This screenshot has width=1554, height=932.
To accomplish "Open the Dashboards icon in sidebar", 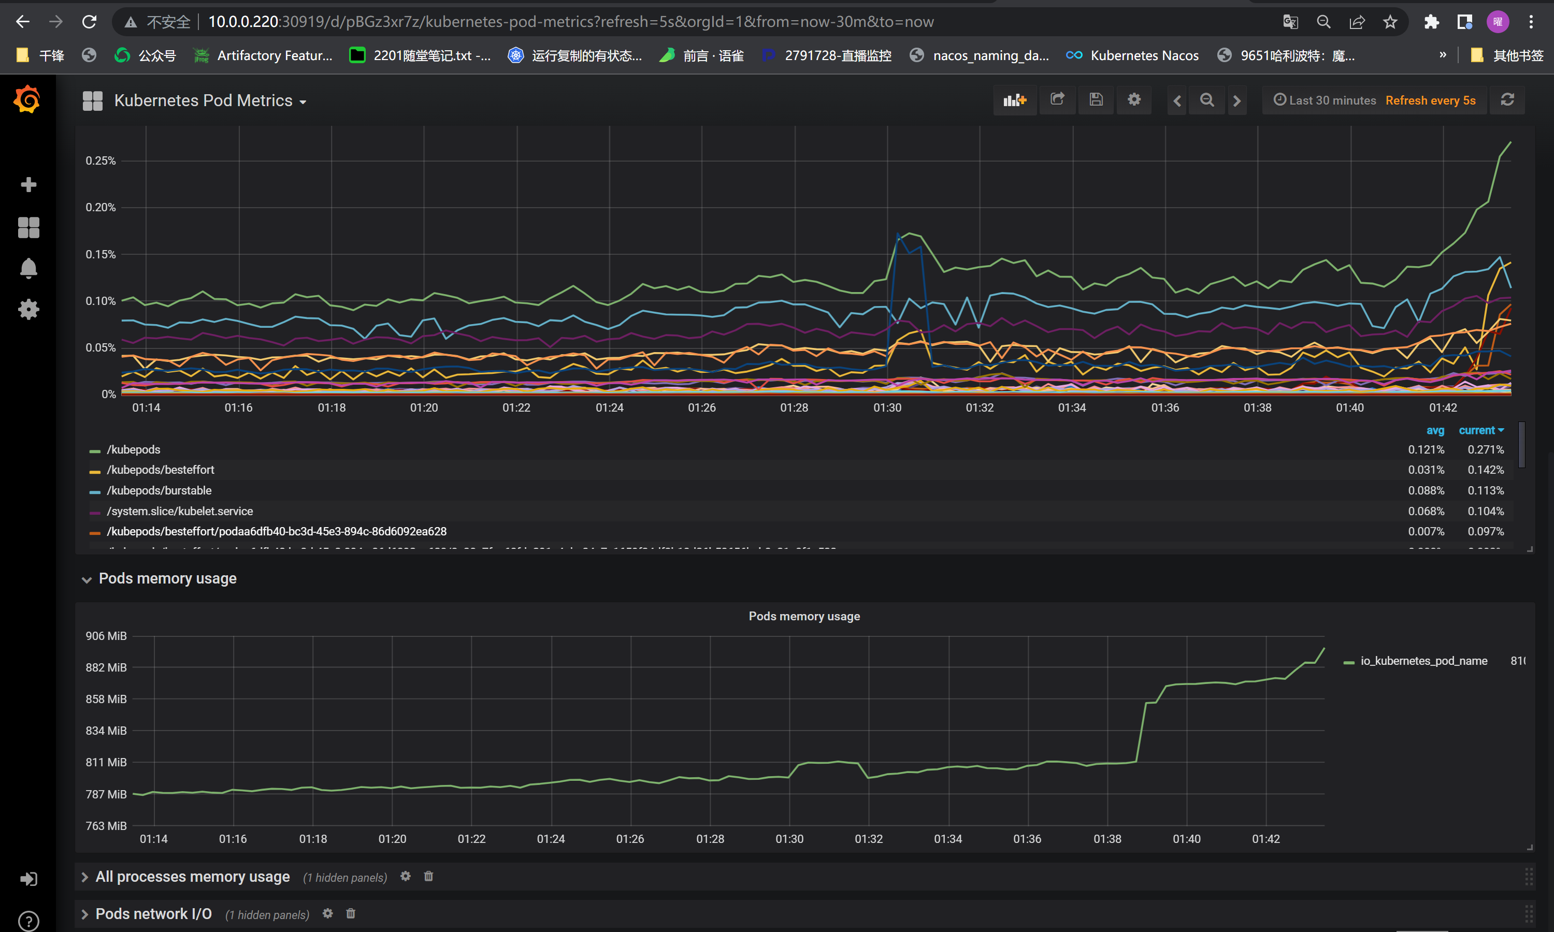I will pos(28,227).
